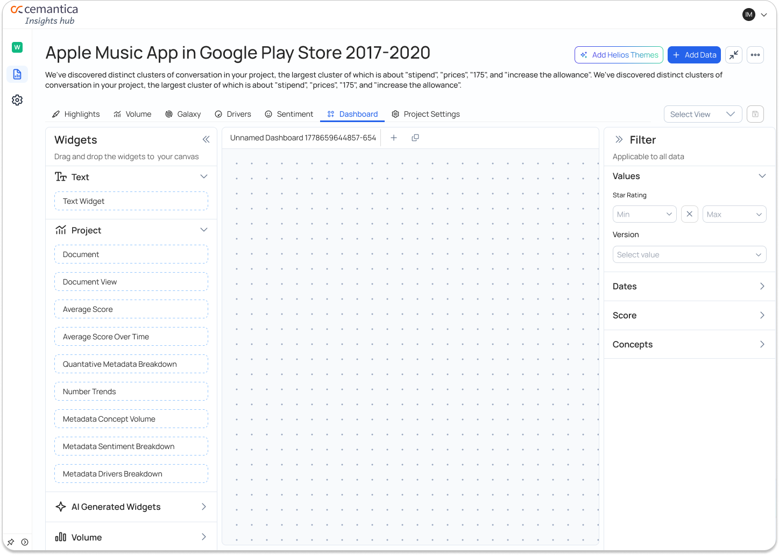Image resolution: width=779 pixels, height=555 pixels.
Task: Select the Metadata Sentiment Breakdown widget
Action: (x=131, y=446)
